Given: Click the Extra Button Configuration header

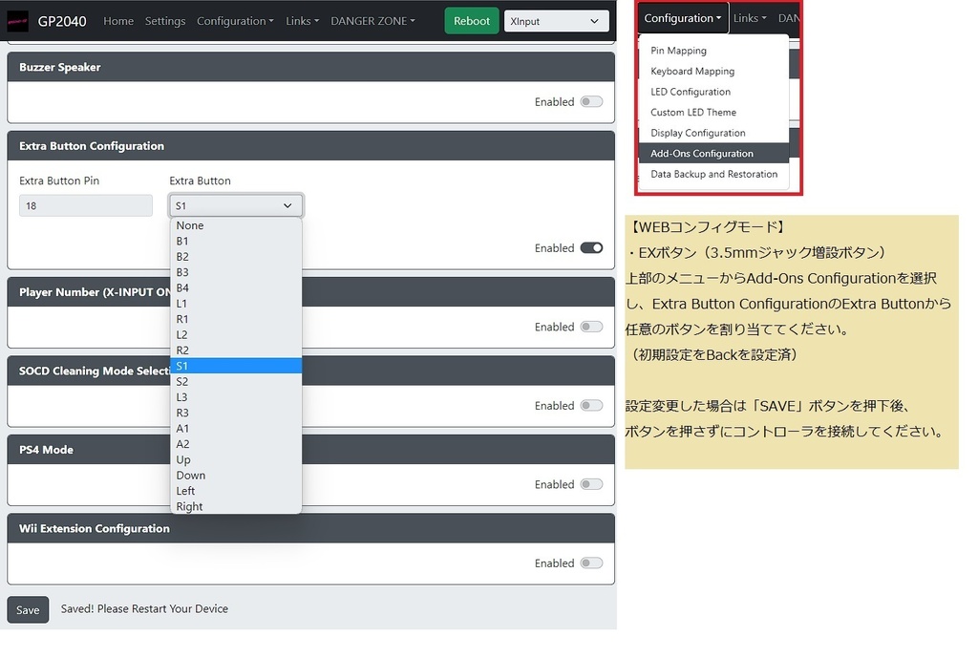Looking at the screenshot, I should [310, 146].
